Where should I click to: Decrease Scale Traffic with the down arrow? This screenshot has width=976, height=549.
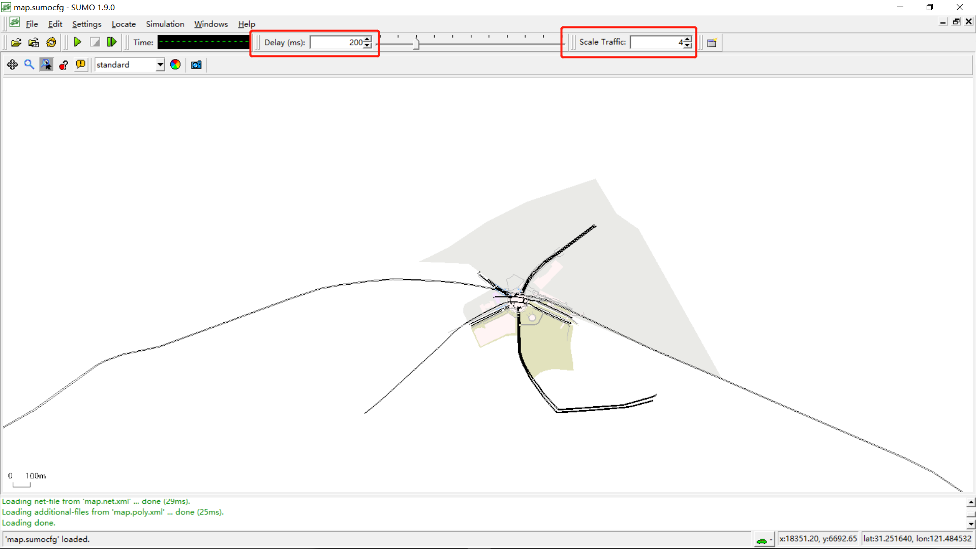click(687, 45)
